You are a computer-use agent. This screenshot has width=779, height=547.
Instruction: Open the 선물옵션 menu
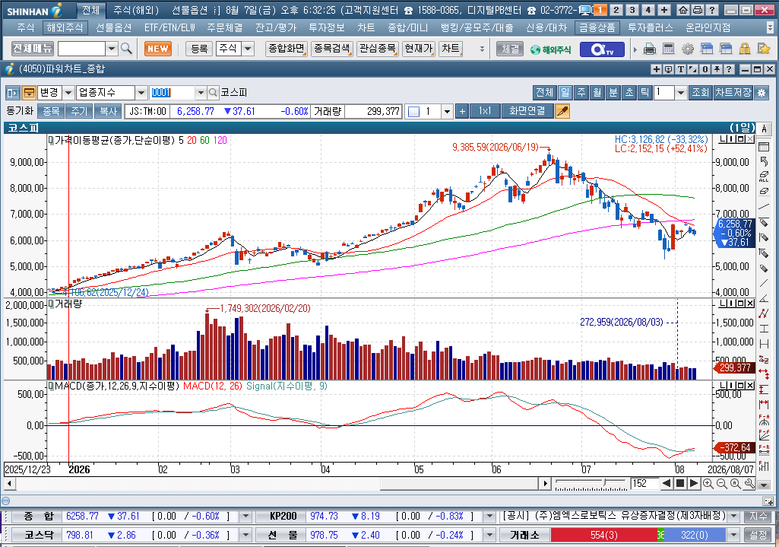[114, 28]
